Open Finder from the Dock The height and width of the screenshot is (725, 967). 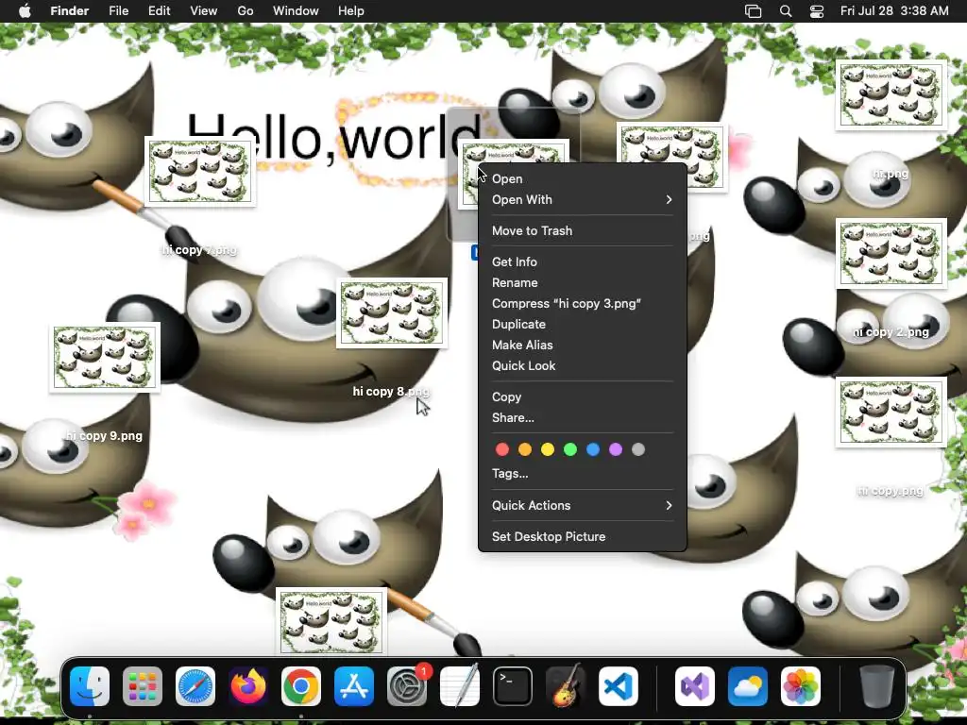(x=90, y=686)
